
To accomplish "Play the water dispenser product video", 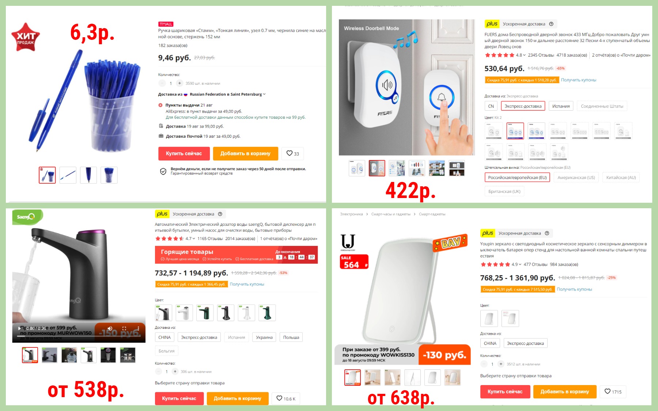I will coord(19,328).
